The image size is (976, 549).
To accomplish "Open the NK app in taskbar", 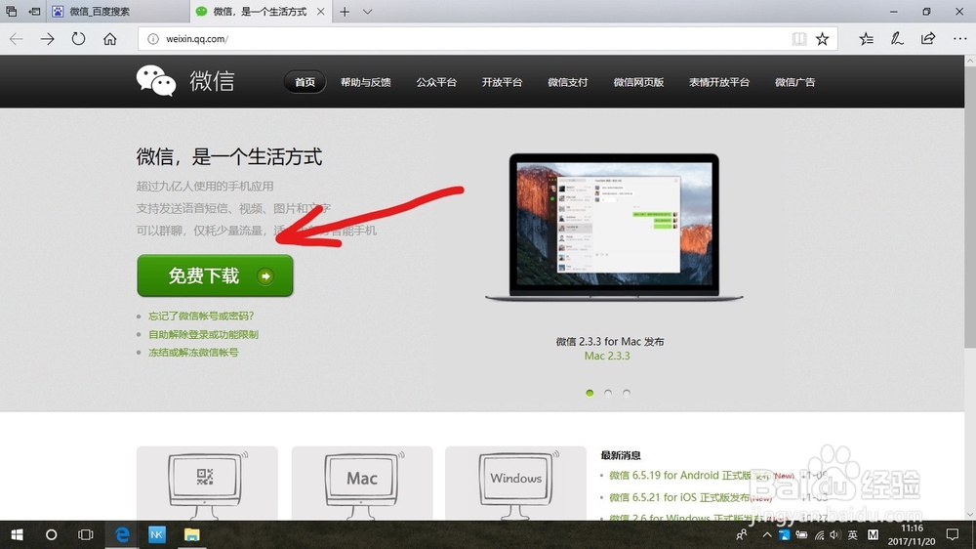I will point(157,534).
